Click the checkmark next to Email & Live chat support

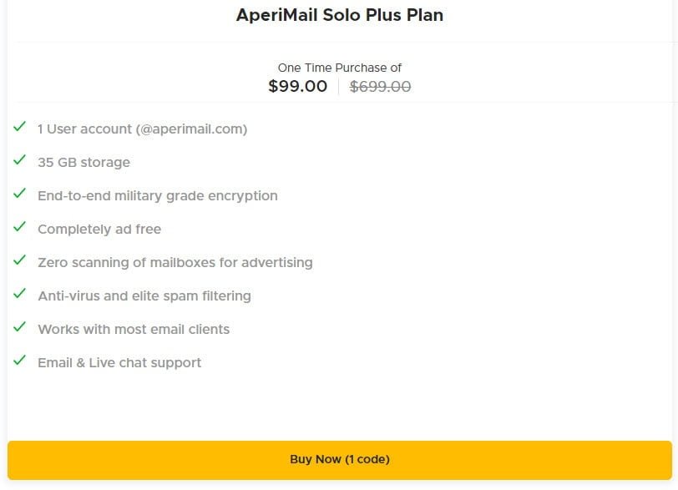point(18,362)
